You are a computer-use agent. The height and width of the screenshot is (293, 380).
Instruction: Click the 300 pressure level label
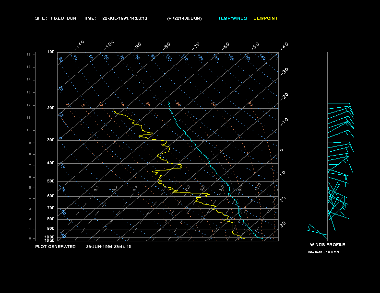[51, 140]
